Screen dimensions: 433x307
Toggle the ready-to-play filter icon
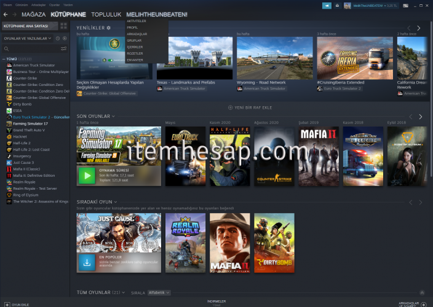click(x=65, y=38)
